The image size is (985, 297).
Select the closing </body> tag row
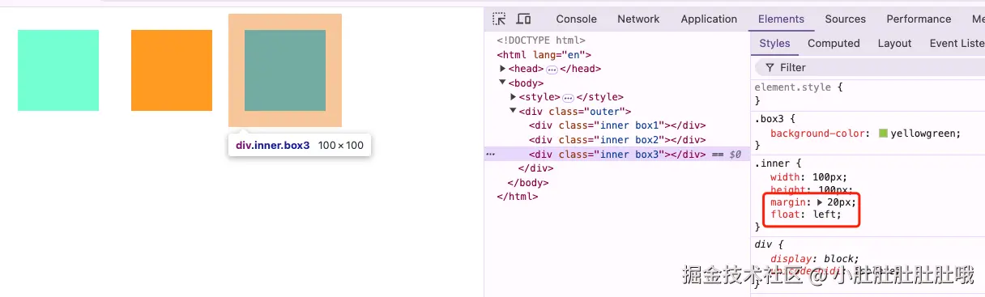pyautogui.click(x=528, y=182)
